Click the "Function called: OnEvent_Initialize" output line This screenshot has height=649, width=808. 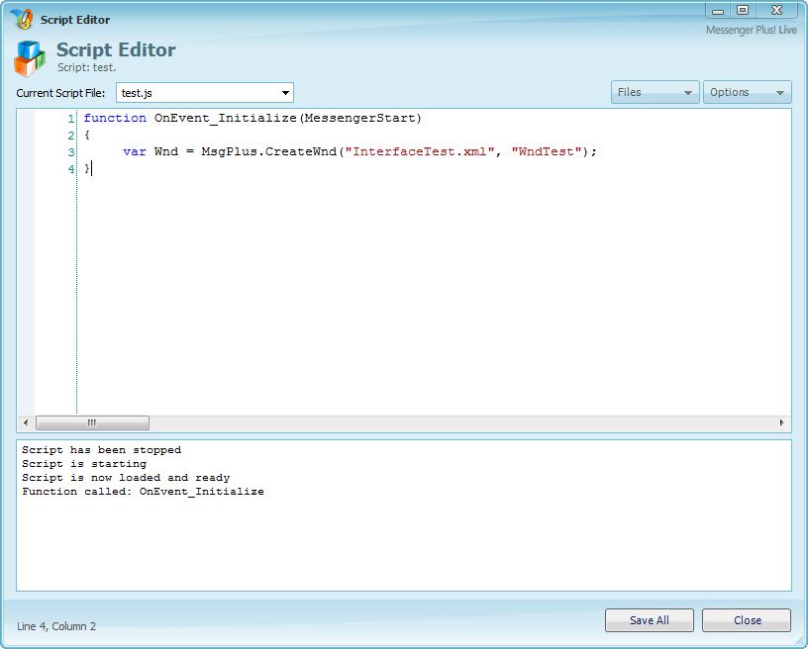(x=143, y=492)
